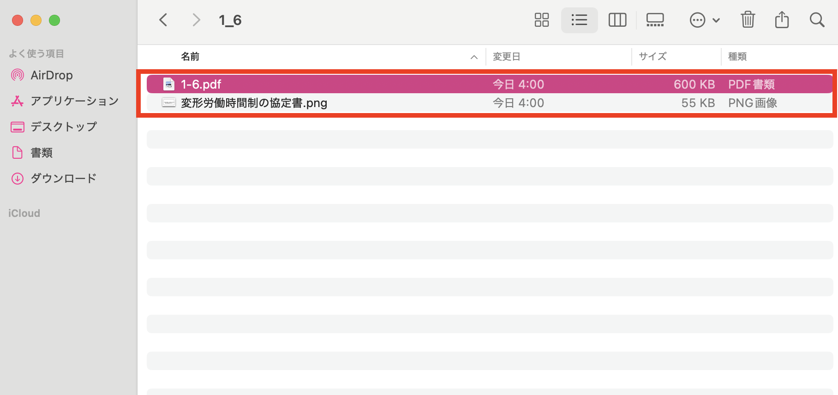This screenshot has height=395, width=838.
Task: Switch to list view
Action: coord(579,20)
